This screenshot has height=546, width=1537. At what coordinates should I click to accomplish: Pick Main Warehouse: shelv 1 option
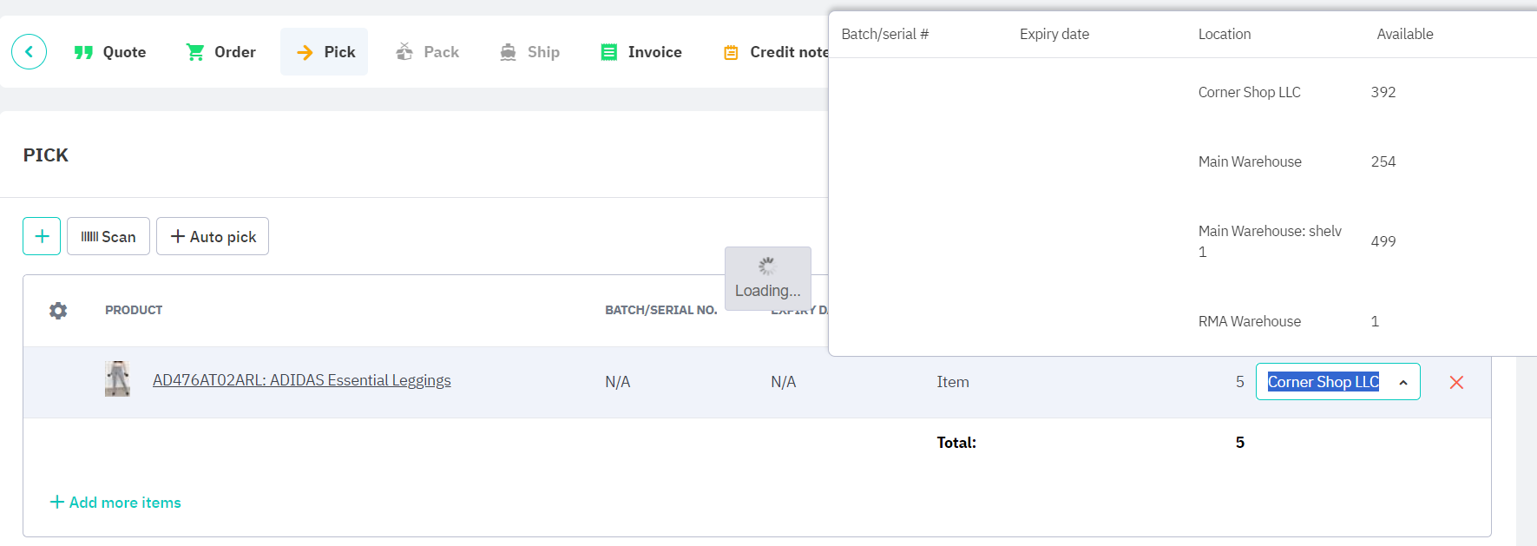click(x=1269, y=241)
